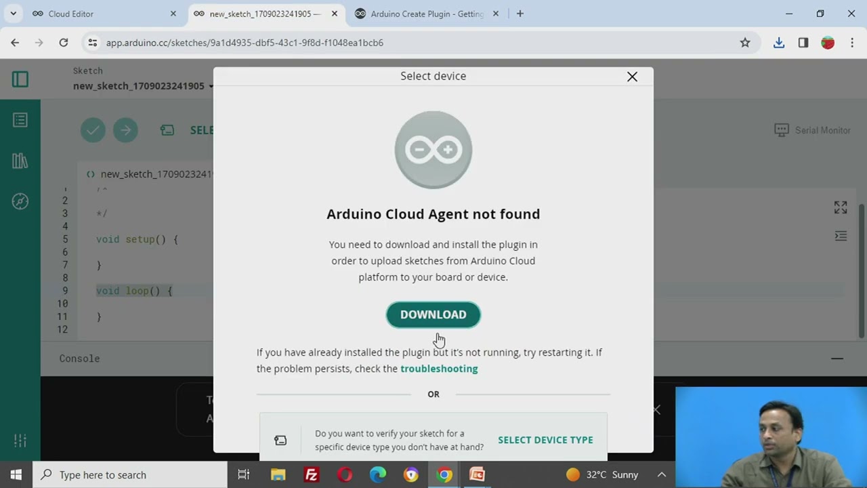Close the Select device dialog
This screenshot has width=867, height=488.
(632, 77)
